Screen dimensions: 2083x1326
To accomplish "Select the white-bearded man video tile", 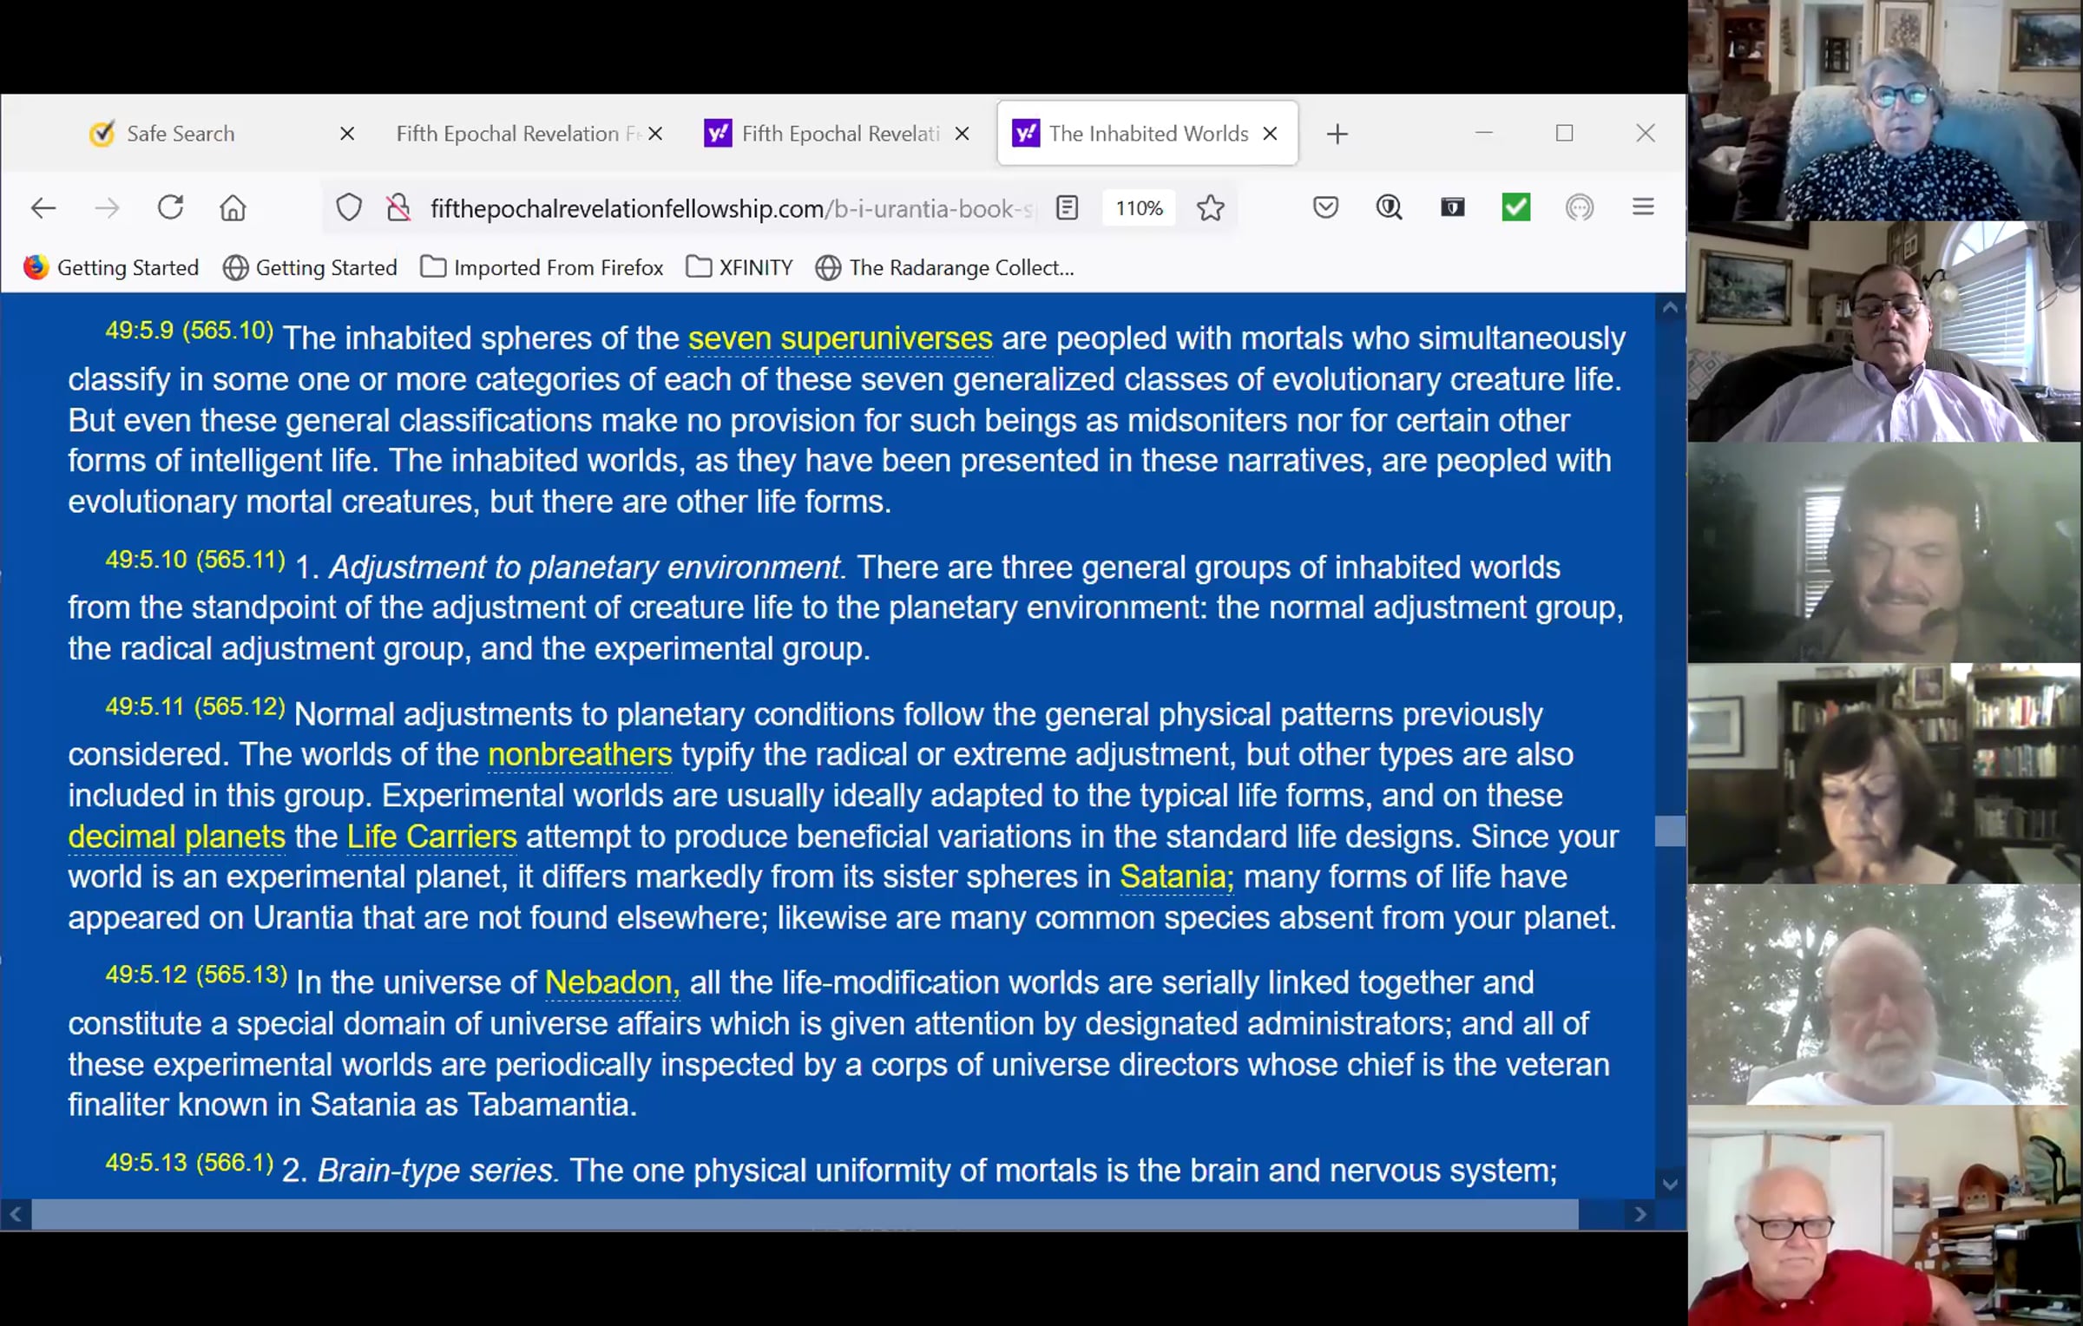I will click(x=1884, y=994).
